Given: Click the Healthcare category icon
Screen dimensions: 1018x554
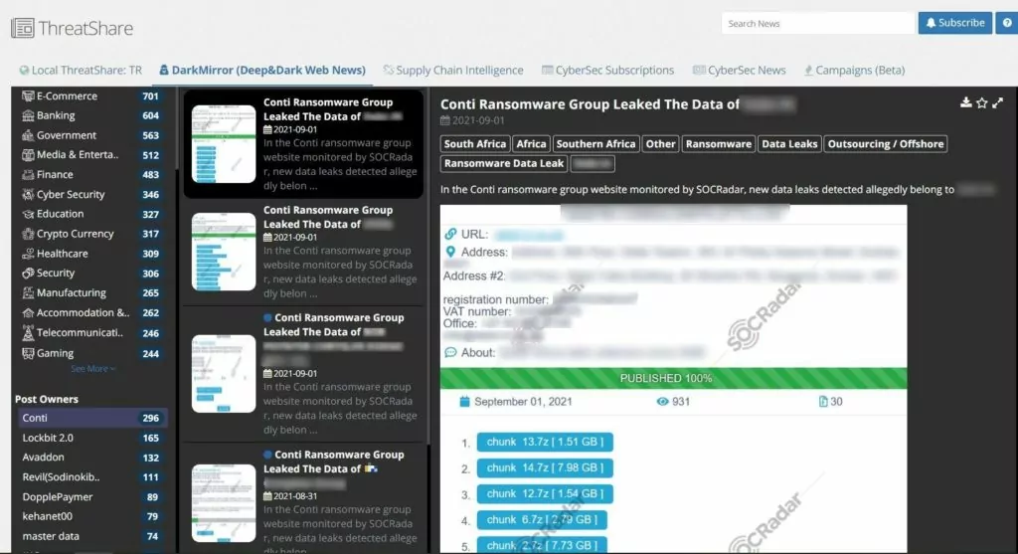Looking at the screenshot, I should 28,254.
